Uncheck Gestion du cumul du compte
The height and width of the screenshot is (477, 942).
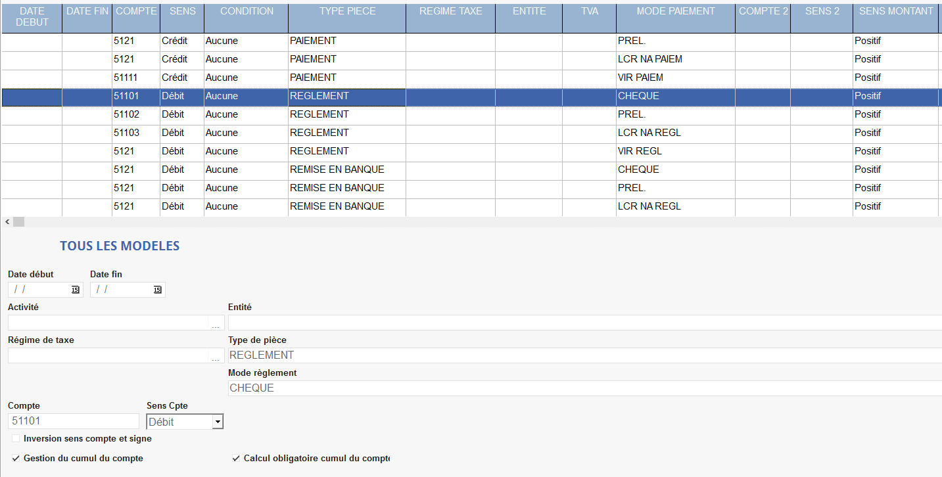coord(16,459)
